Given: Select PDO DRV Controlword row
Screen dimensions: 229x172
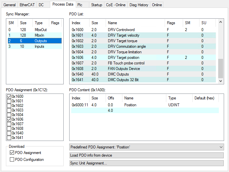Looking at the screenshot, I should (x=144, y=30).
